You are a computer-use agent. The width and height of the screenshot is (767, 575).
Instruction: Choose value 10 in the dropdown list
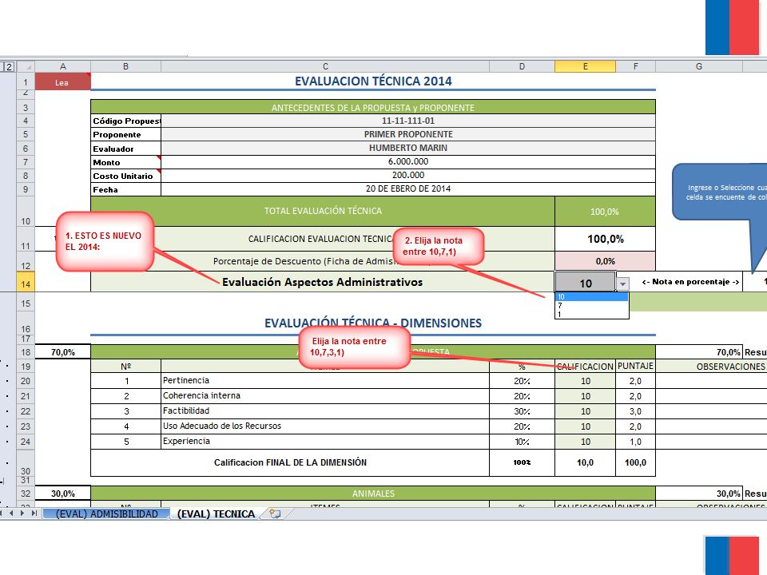coord(591,297)
